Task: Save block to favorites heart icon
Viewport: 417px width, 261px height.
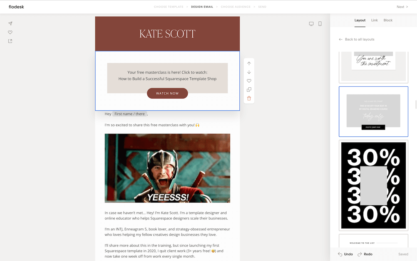Action: tap(249, 81)
